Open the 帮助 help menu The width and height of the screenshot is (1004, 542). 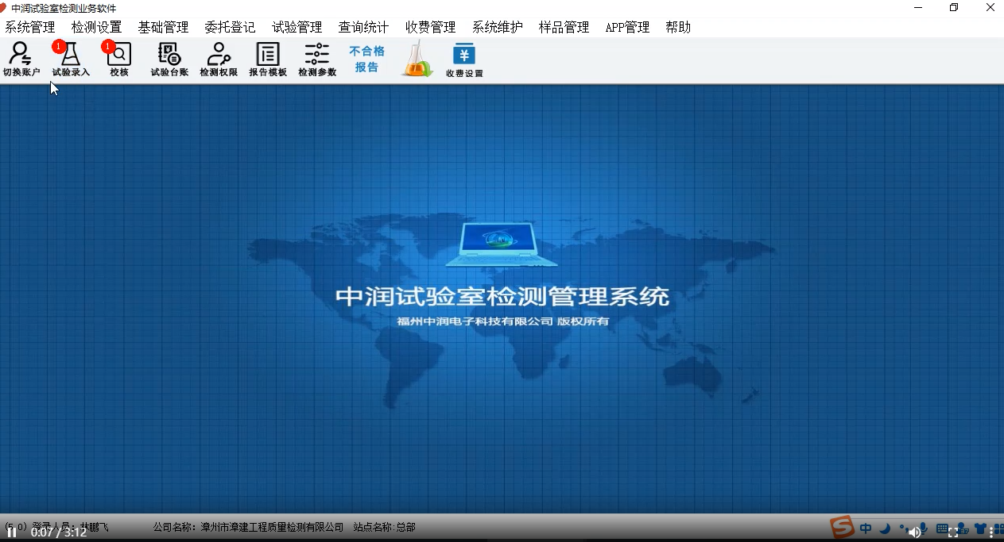coord(678,27)
